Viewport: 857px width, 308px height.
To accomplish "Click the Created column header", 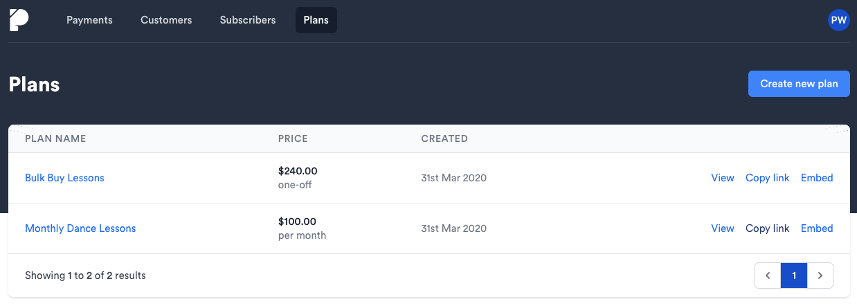I will pos(444,138).
